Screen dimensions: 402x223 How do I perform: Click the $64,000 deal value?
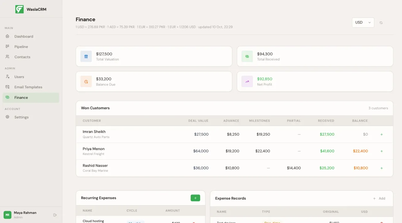[x=201, y=151]
